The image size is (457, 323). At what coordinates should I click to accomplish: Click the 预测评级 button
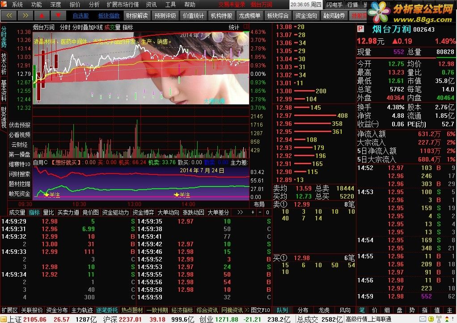coord(165,16)
